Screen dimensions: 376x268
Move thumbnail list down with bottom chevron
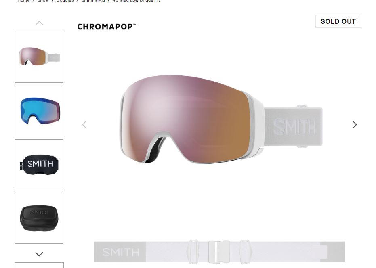tap(39, 254)
